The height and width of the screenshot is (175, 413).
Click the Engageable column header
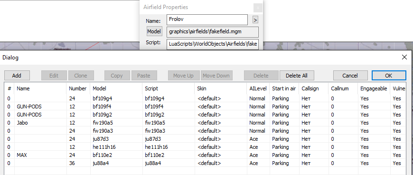(x=374, y=88)
